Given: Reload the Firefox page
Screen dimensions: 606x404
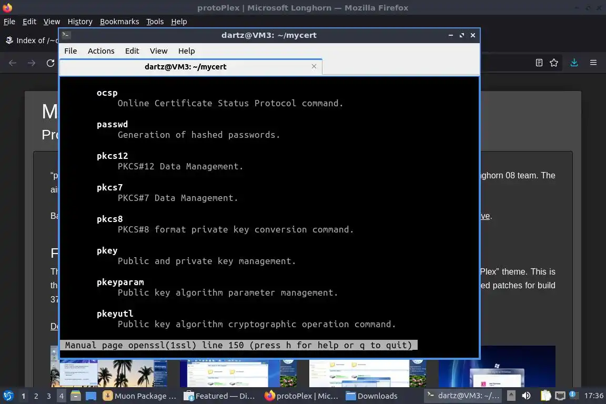Looking at the screenshot, I should (50, 63).
